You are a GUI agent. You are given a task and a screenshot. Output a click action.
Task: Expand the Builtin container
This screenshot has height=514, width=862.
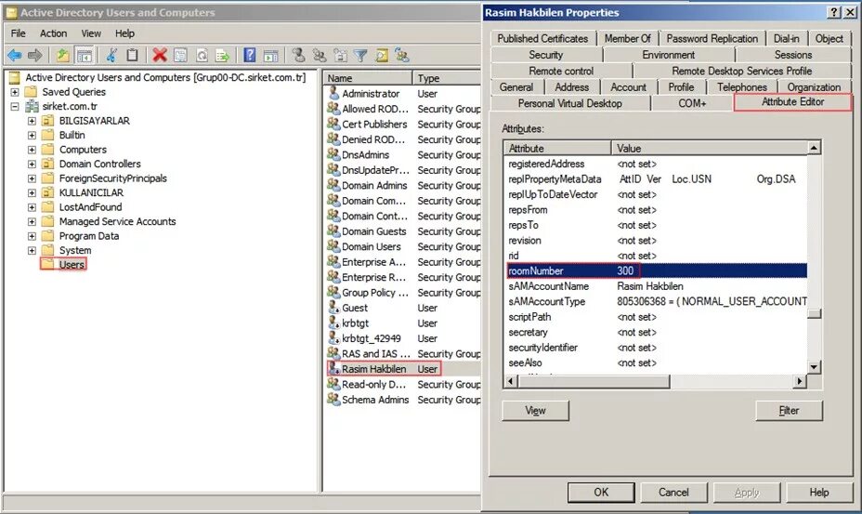(x=32, y=135)
